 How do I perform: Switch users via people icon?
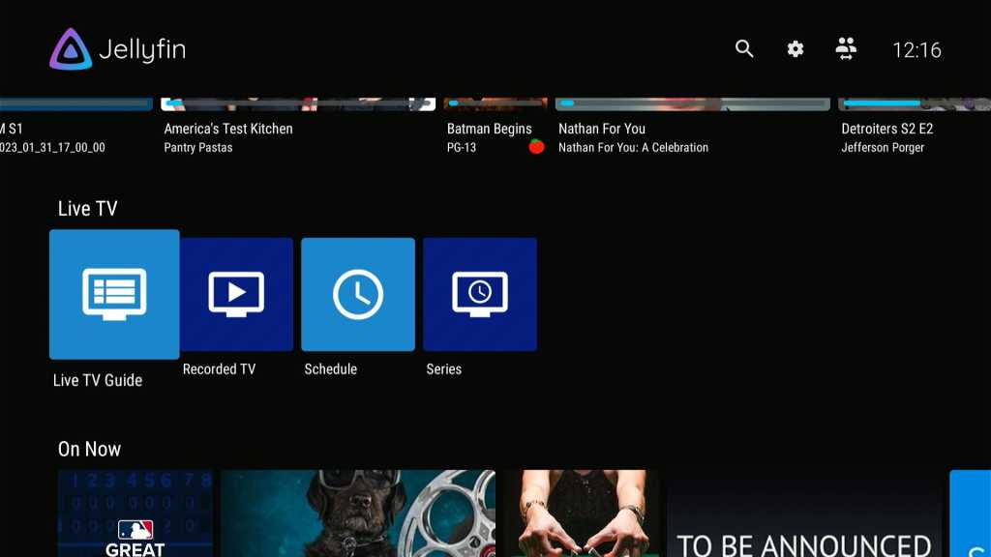tap(846, 48)
